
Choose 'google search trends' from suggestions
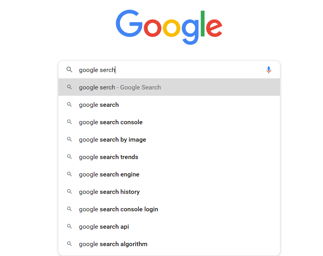109,157
